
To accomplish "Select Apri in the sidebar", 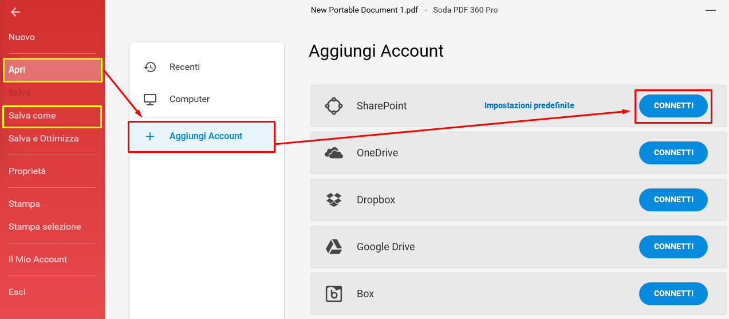I will (52, 70).
